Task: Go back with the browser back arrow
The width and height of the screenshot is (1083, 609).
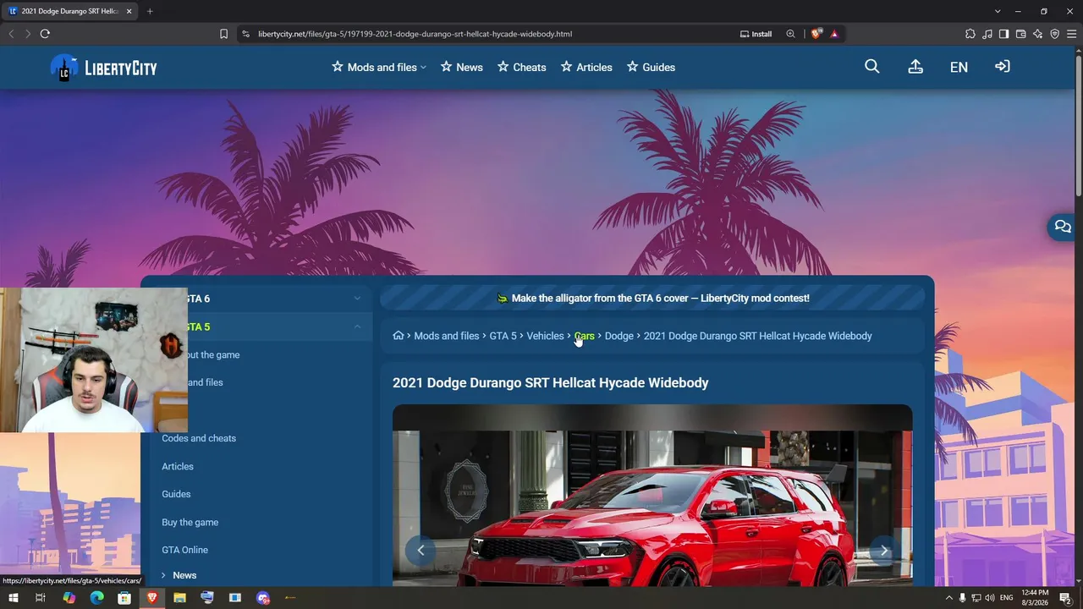Action: (11, 34)
